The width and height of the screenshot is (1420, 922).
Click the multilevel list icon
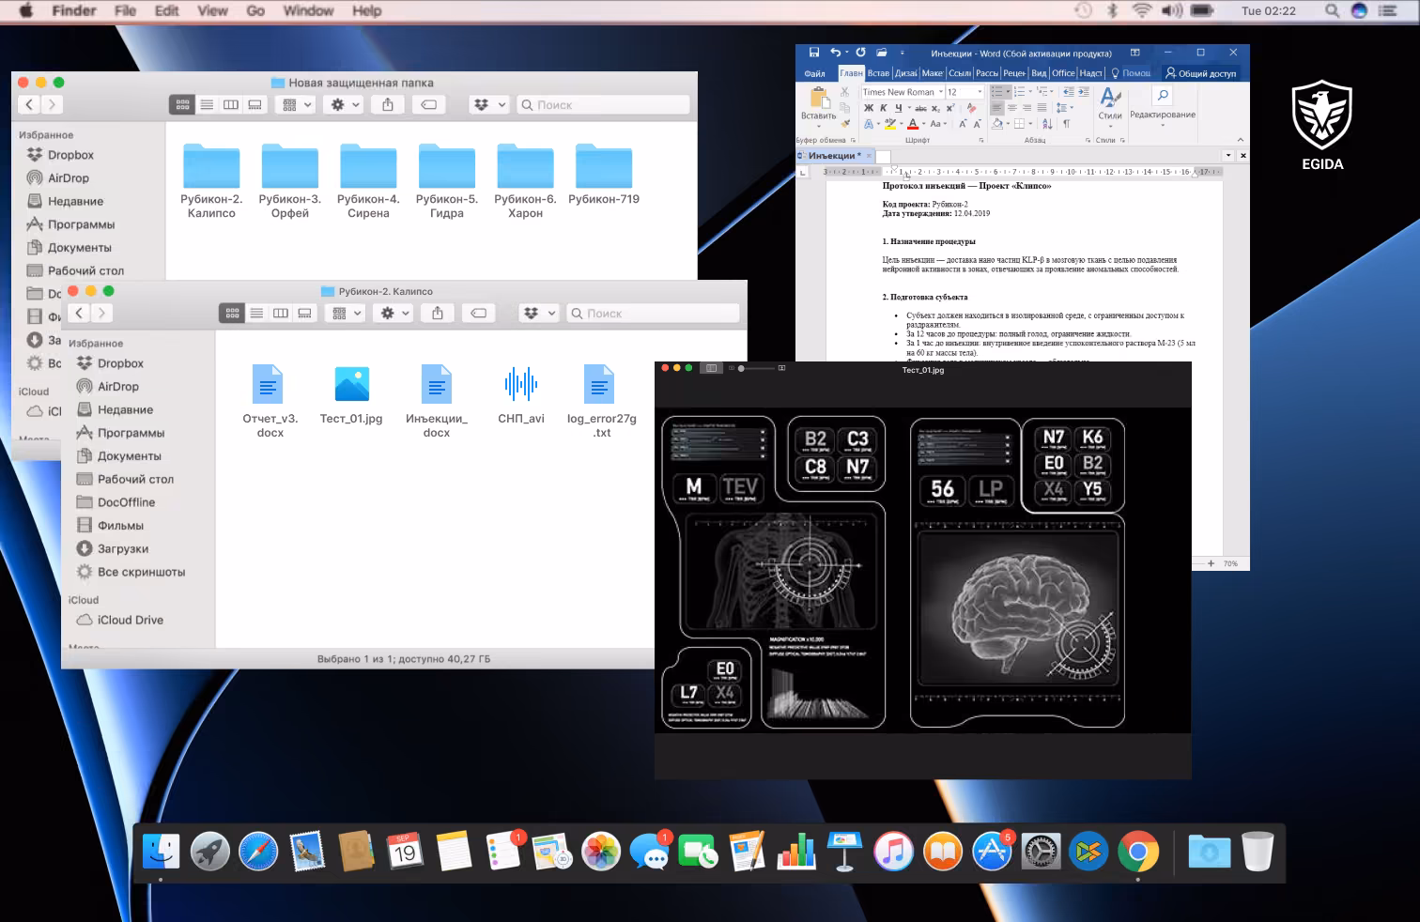[x=1043, y=92]
